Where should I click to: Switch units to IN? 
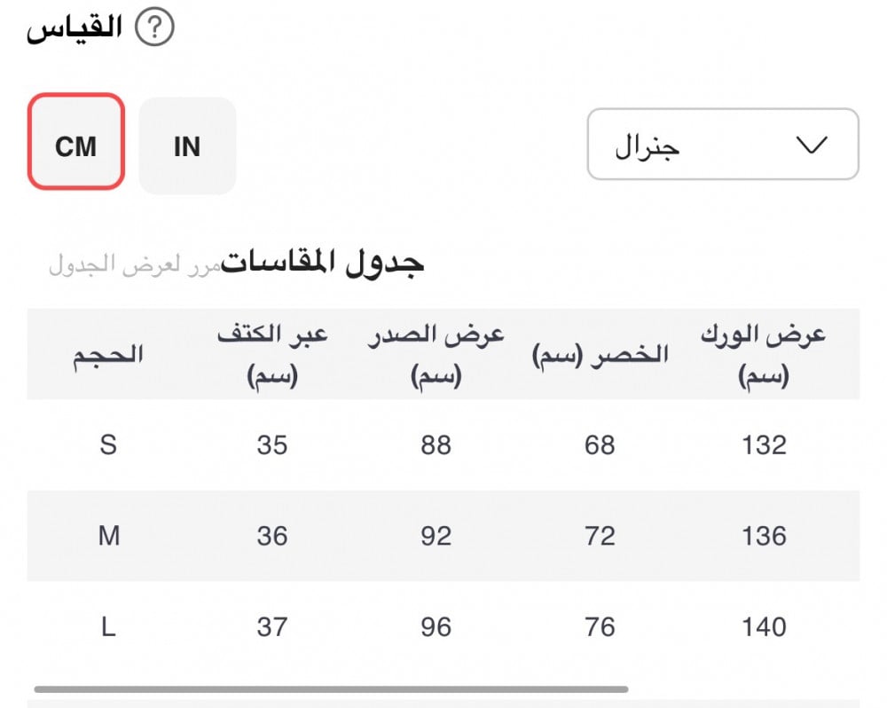[187, 146]
